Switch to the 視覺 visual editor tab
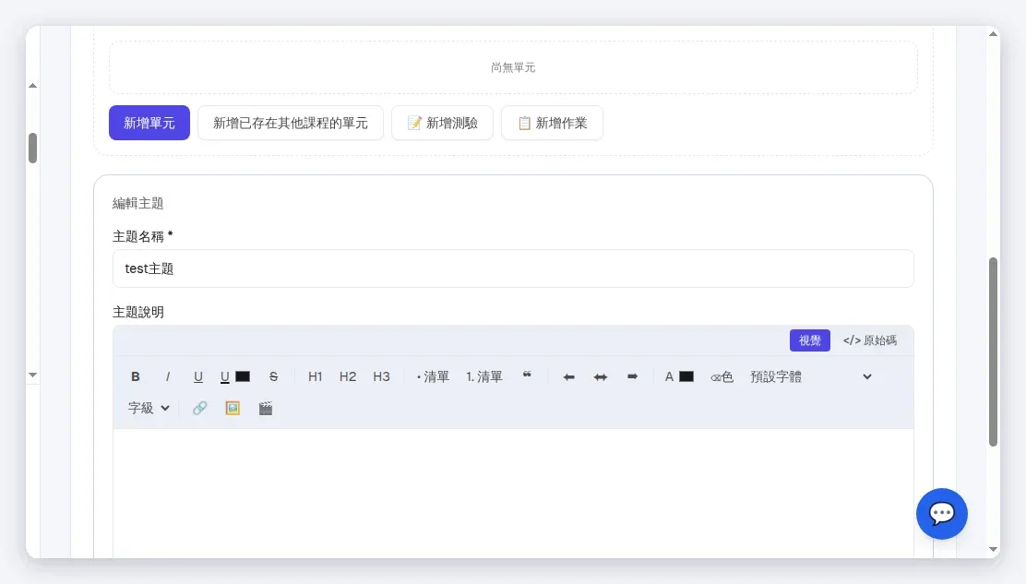 coord(809,340)
